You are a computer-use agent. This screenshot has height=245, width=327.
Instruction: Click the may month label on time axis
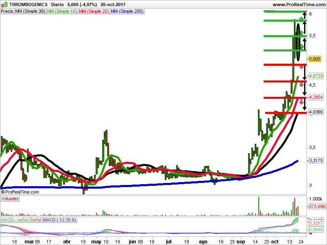96,242
